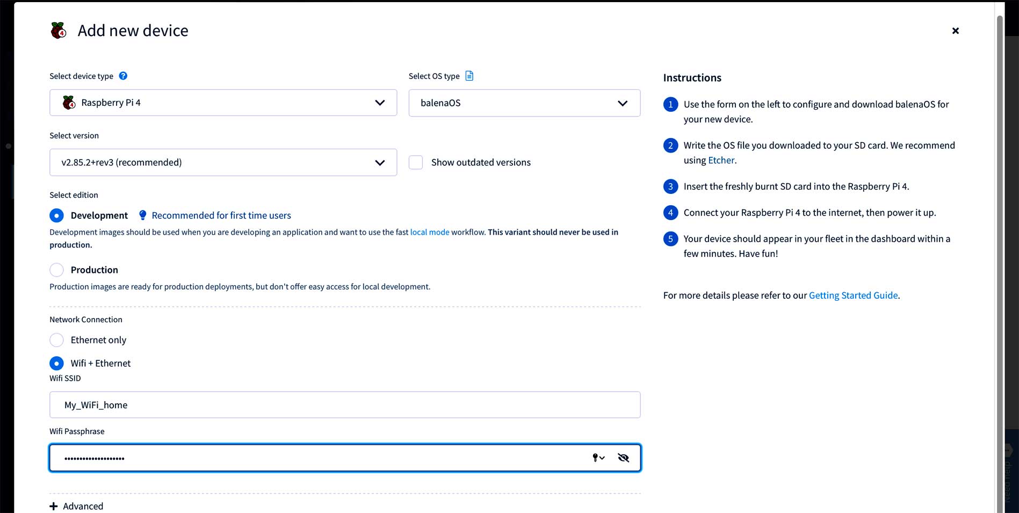Select the Development edition option
This screenshot has width=1019, height=513.
point(56,215)
